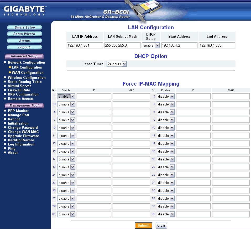The height and width of the screenshot is (229, 251).
Task: Open Enable dropdown for mapping row 2
Action: (x=165, y=96)
